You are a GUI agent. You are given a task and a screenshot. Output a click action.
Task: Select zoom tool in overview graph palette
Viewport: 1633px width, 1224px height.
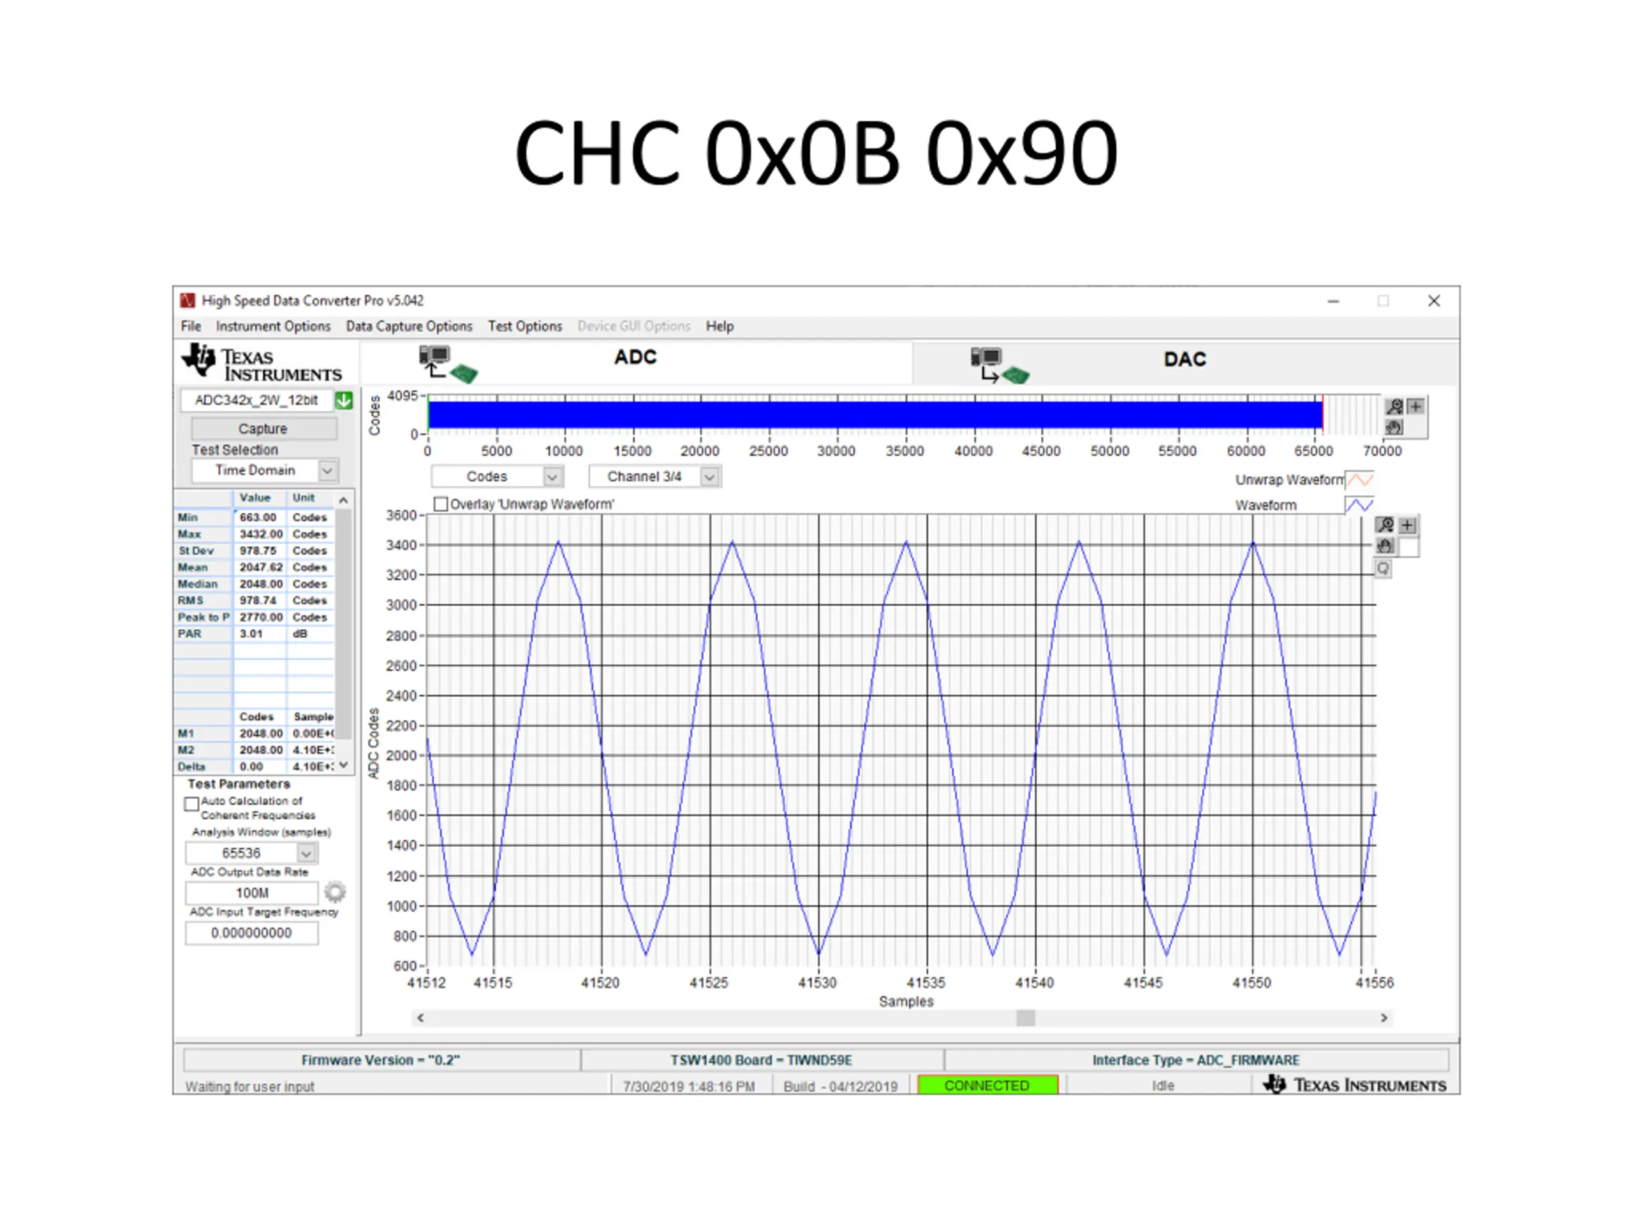(x=1394, y=407)
